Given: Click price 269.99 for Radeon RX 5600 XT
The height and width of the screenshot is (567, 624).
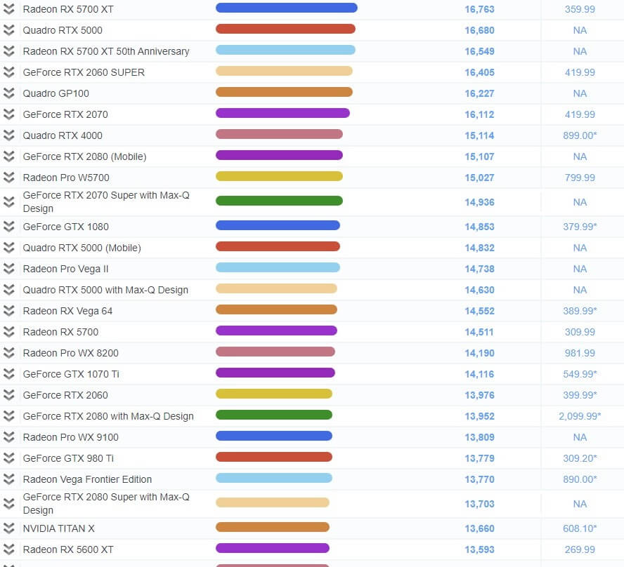Looking at the screenshot, I should pyautogui.click(x=580, y=549).
